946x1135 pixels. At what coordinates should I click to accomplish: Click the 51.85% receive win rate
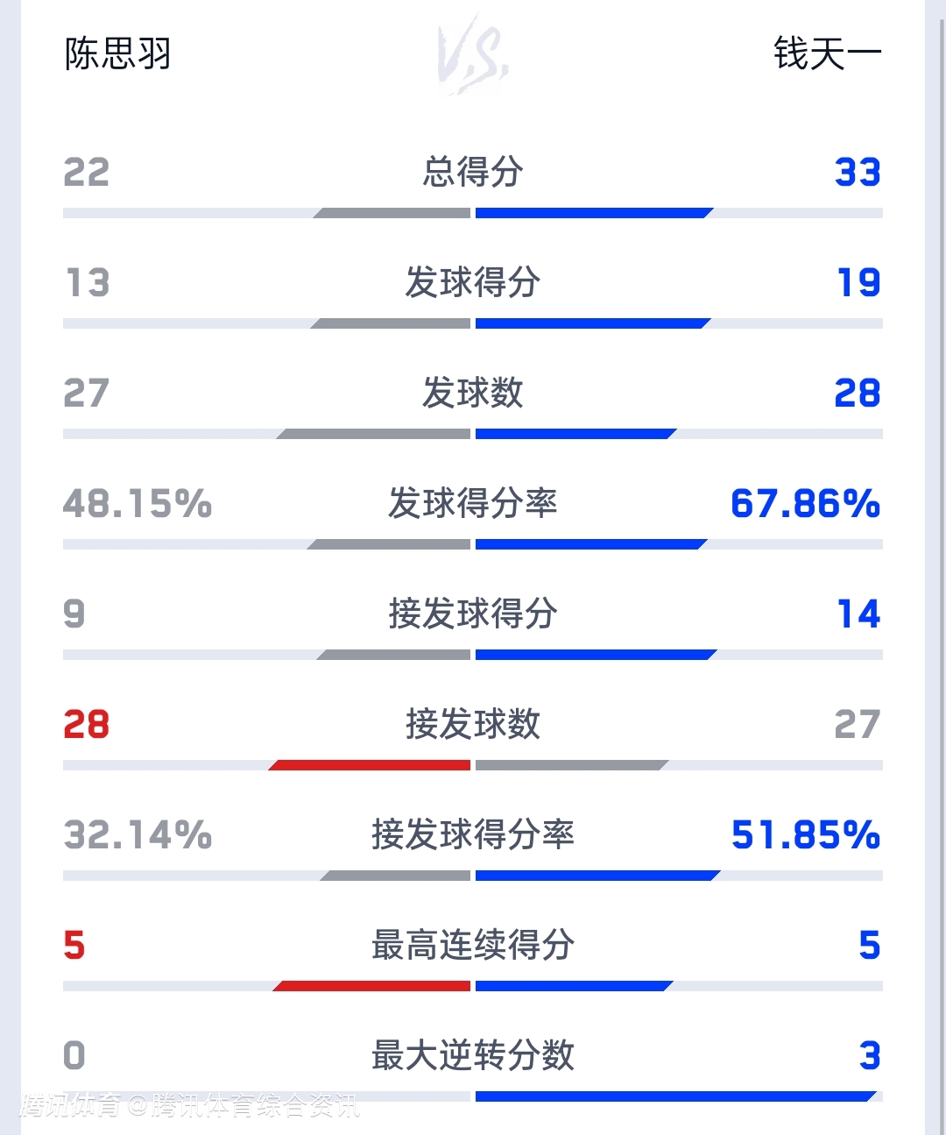point(805,835)
